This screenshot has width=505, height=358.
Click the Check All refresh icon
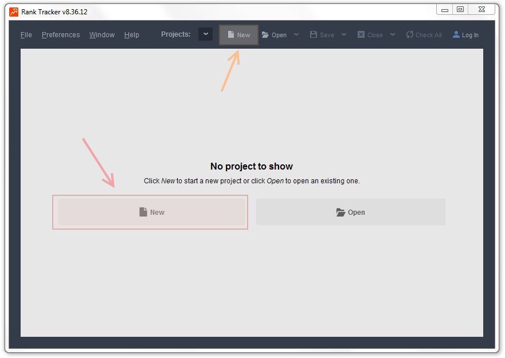coord(410,35)
